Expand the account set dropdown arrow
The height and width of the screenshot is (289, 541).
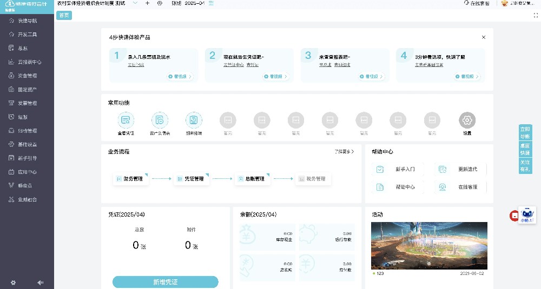[x=136, y=3]
